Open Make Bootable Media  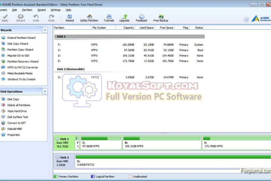tap(20, 73)
